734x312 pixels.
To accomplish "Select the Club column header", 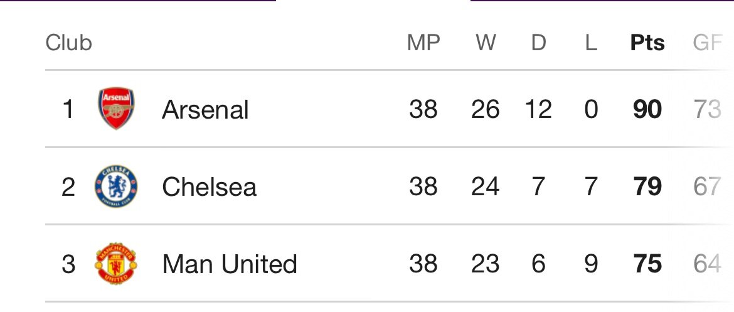I will (x=69, y=43).
